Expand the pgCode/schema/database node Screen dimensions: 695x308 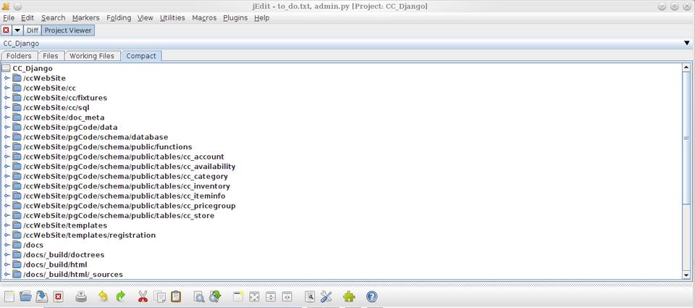(7, 137)
